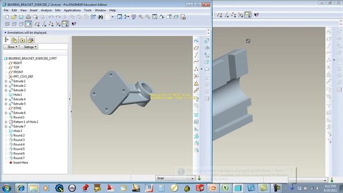Open SolidWorks from the taskbar
The width and height of the screenshot is (343, 193).
pos(200,188)
